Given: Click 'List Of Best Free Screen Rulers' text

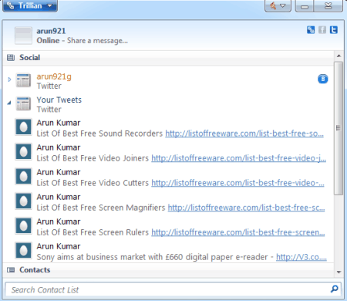Looking at the screenshot, I should coord(93,232).
